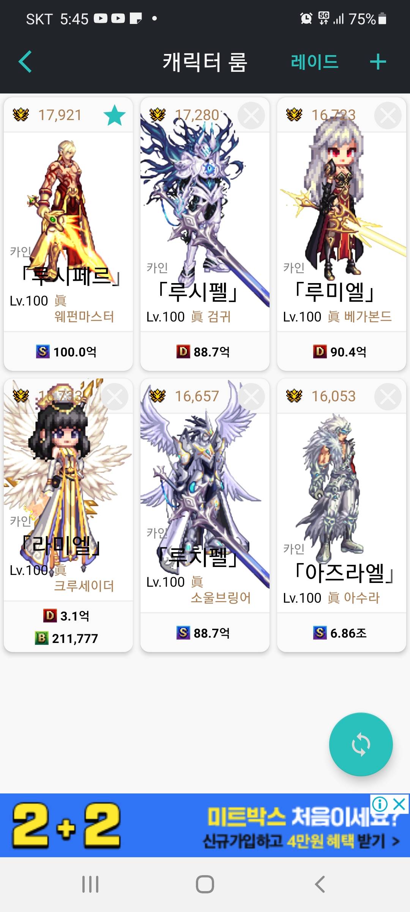This screenshot has height=912, width=410.
Task: Open Android recent apps button
Action: (90, 884)
